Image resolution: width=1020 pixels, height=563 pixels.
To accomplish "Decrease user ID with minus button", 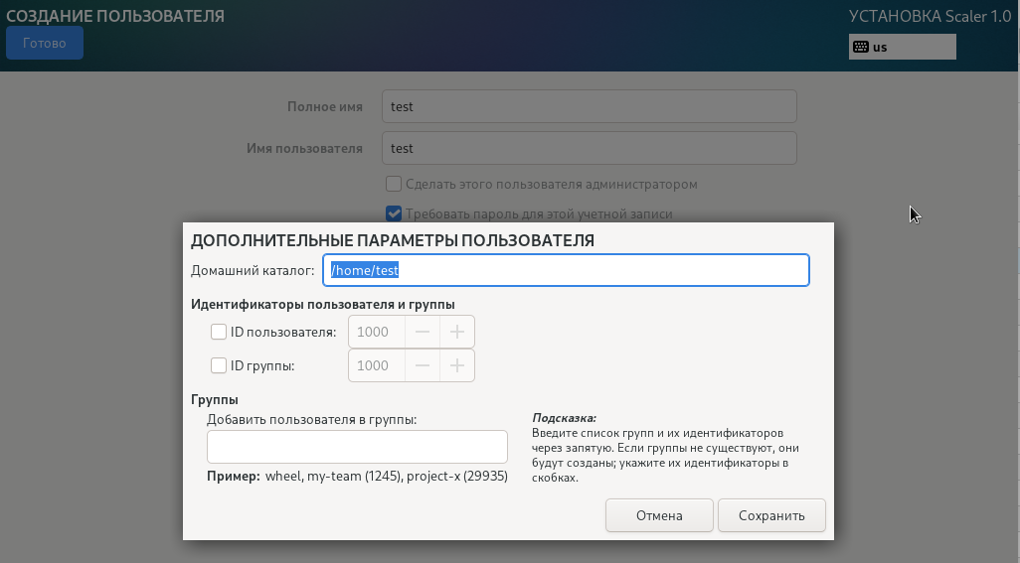I will click(423, 332).
